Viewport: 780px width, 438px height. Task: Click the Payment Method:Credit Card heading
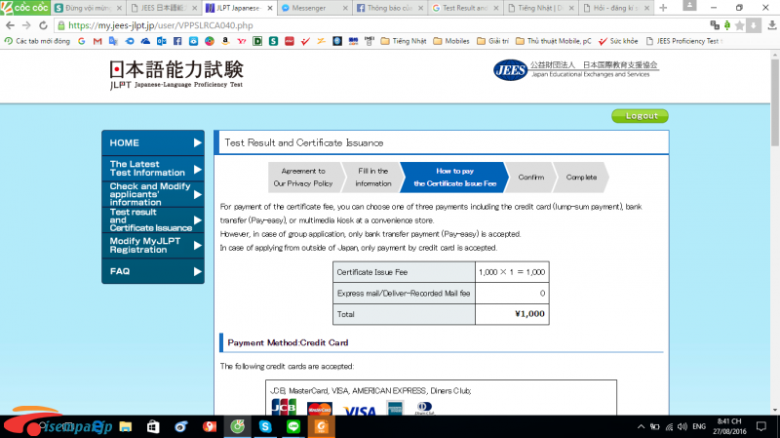(288, 342)
